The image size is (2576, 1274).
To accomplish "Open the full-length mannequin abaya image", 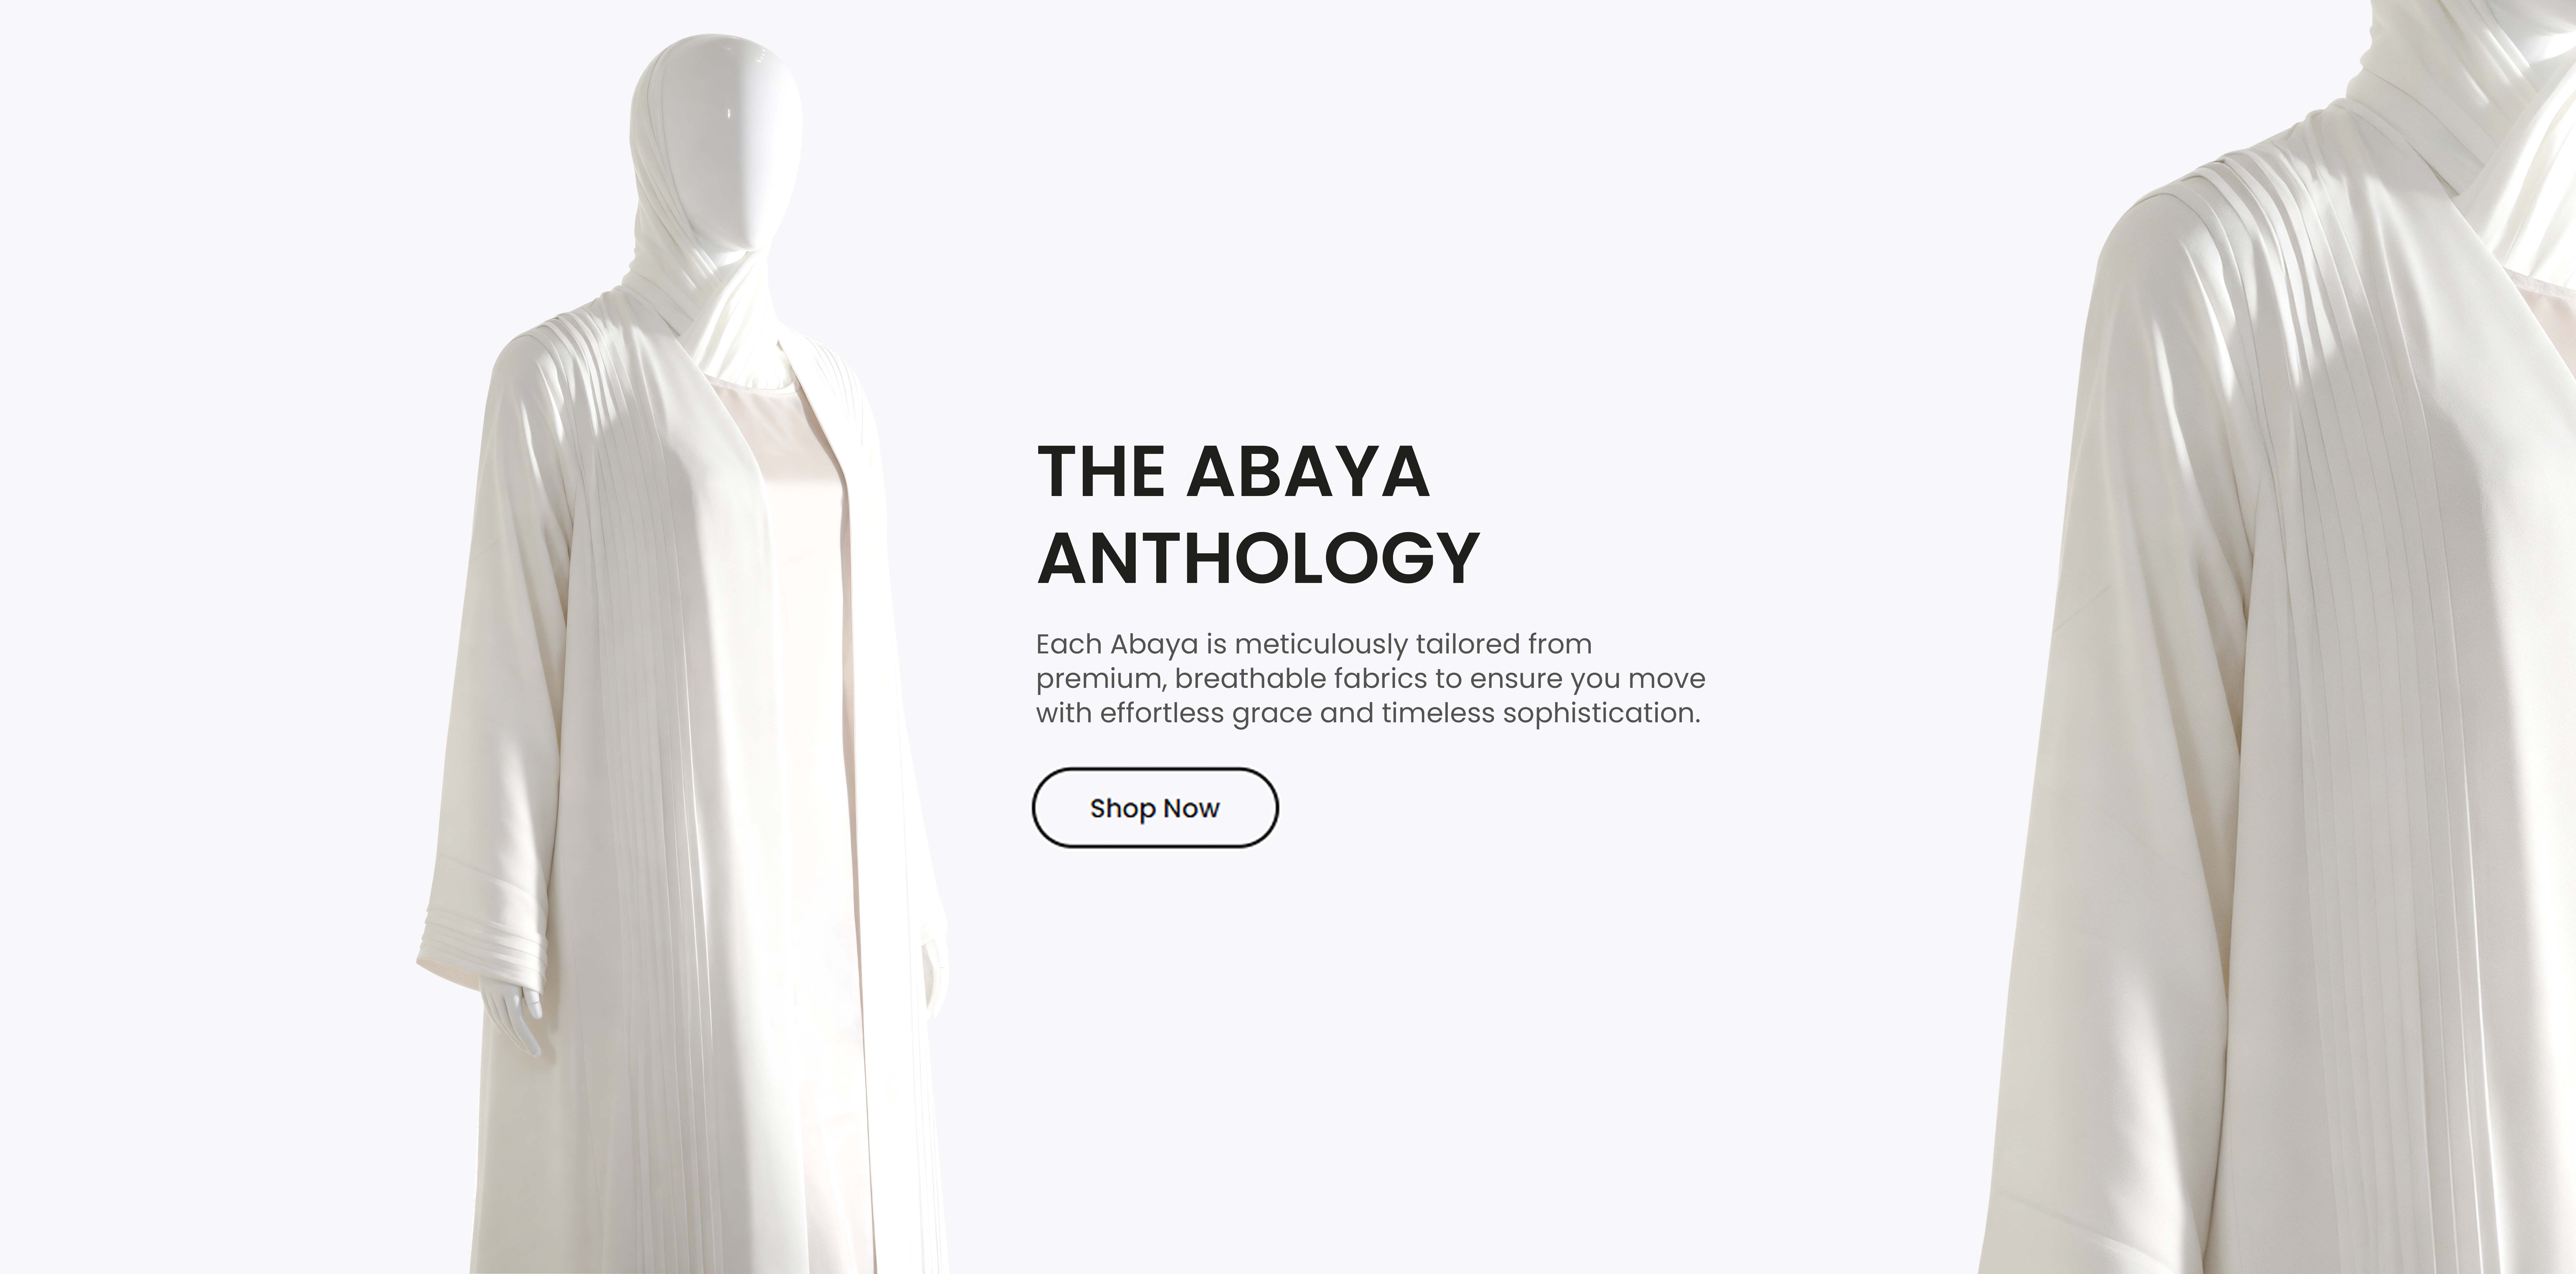I will click(682, 655).
